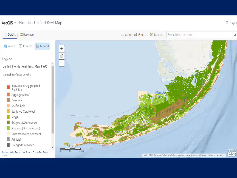
Task: Open the Help footer link
Action: [12, 152]
